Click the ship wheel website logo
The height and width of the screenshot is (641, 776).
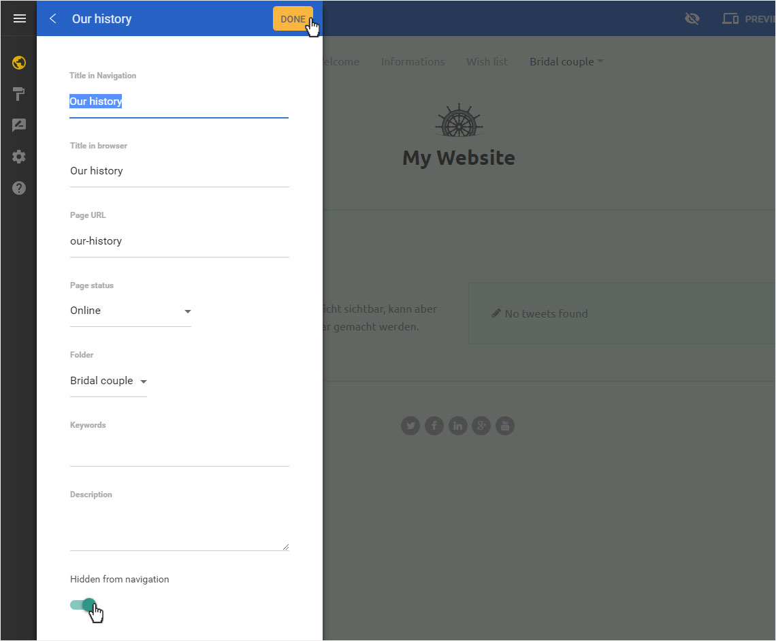(x=459, y=121)
